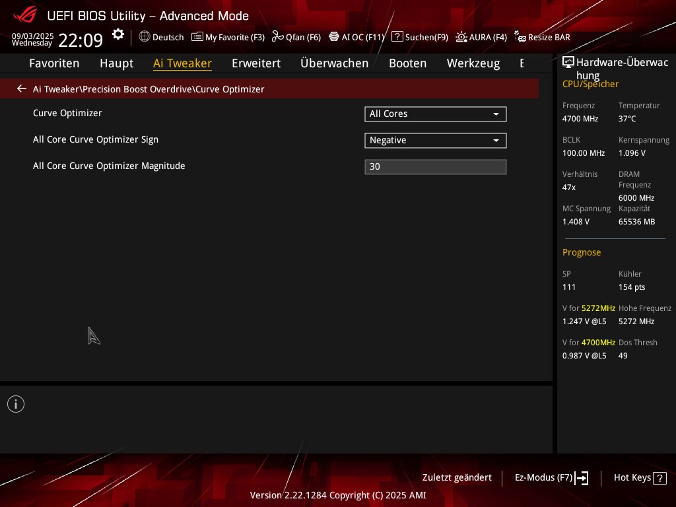This screenshot has height=507, width=676.
Task: Switch to the Favoriten tab
Action: coord(54,63)
